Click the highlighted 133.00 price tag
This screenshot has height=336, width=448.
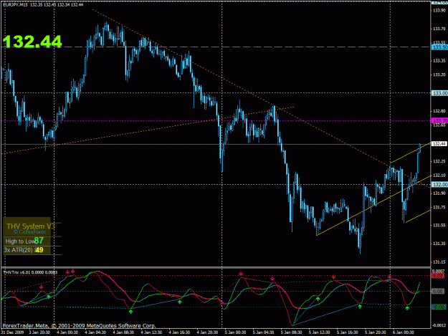point(439,93)
